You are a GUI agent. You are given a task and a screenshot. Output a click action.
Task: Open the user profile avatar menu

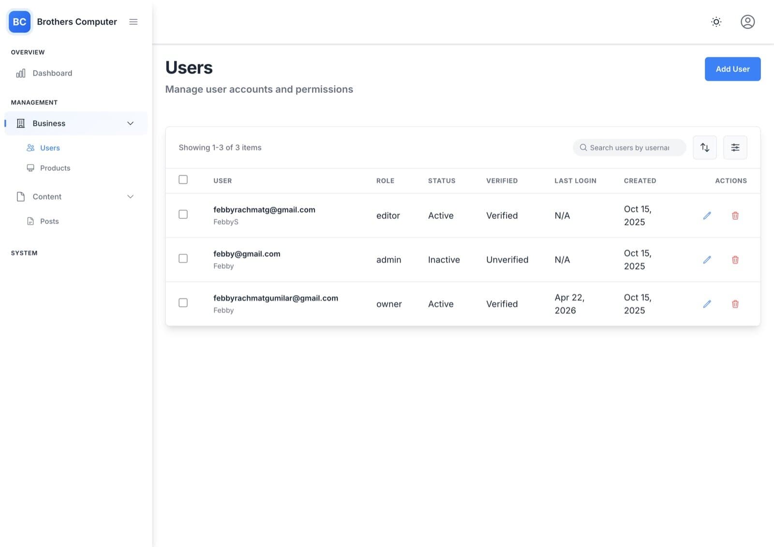[x=747, y=22]
